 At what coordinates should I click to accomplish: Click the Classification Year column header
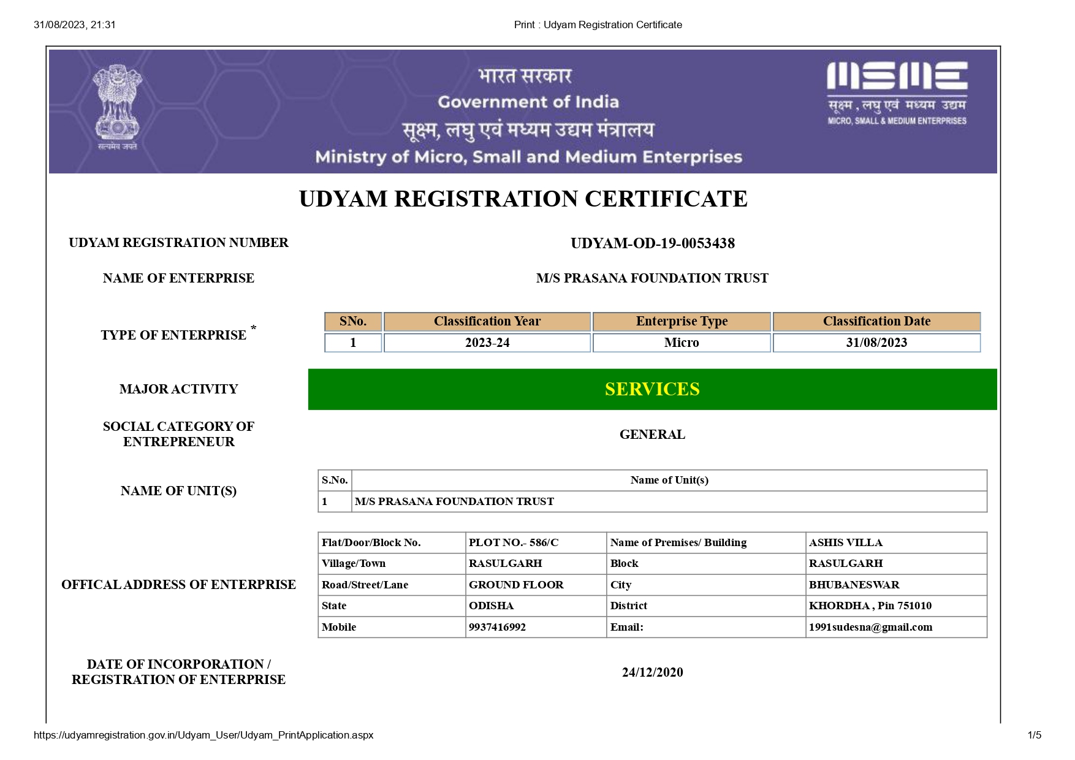(487, 322)
